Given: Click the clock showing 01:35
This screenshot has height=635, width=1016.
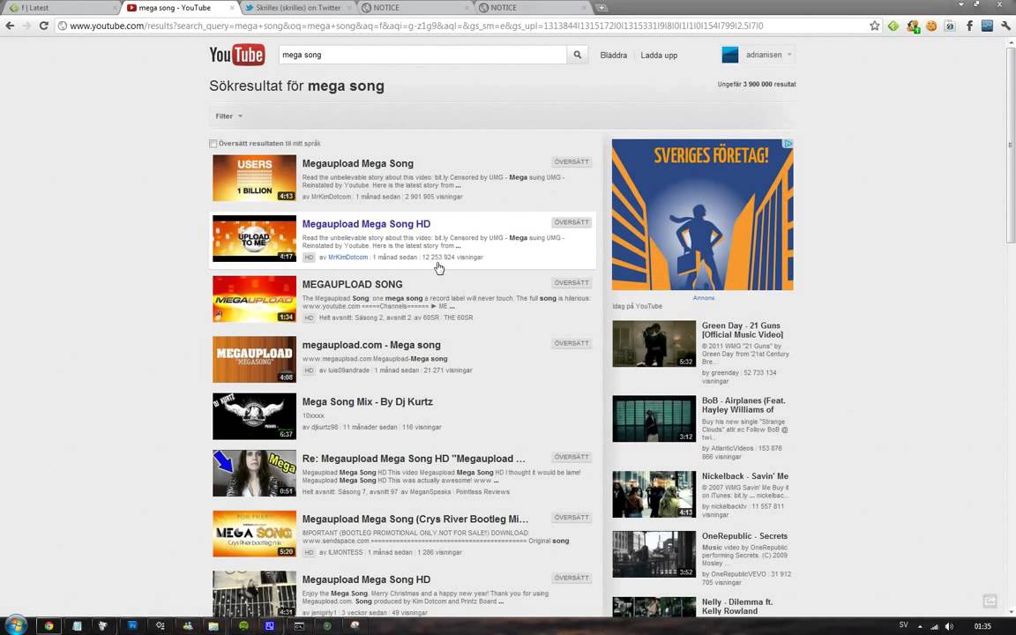Looking at the screenshot, I should (982, 626).
